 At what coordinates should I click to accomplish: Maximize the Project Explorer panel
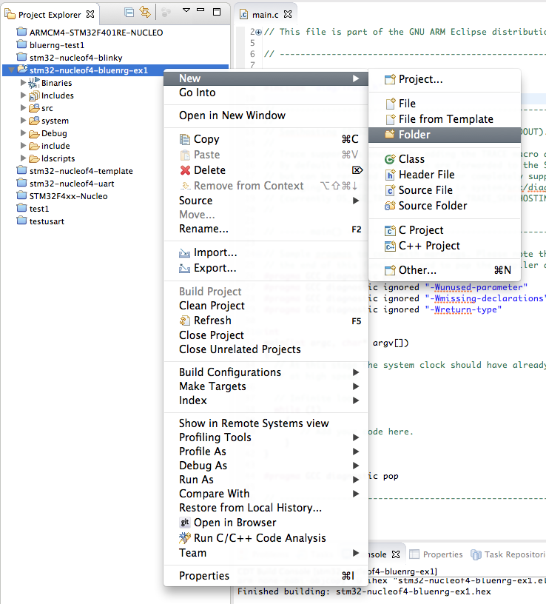point(217,12)
